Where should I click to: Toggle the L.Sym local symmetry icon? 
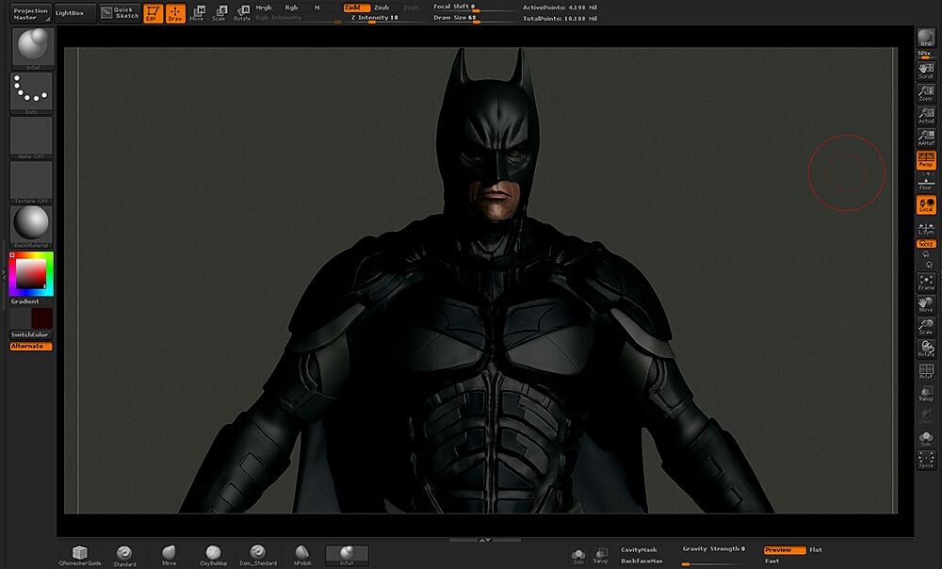(x=926, y=228)
